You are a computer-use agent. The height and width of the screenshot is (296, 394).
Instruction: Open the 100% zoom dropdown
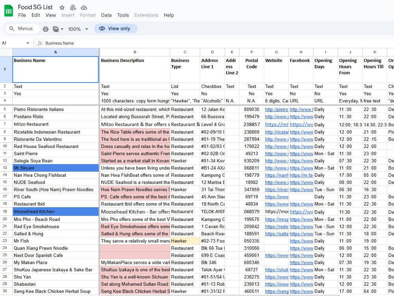pos(78,29)
